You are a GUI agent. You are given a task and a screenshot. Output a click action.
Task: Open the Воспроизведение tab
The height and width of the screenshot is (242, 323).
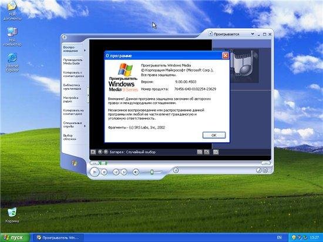click(x=72, y=49)
